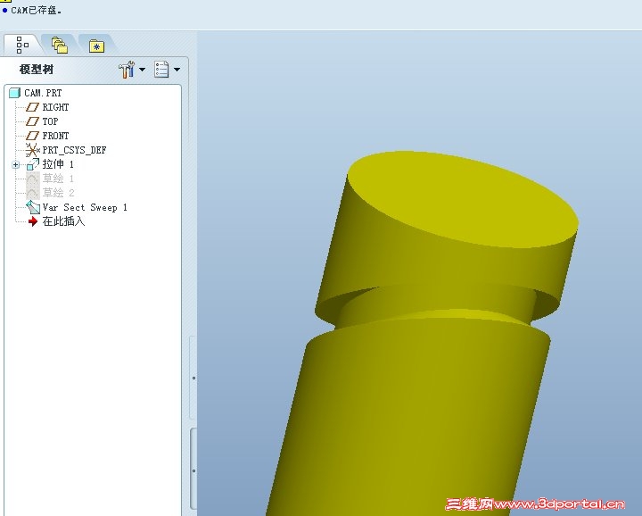Viewport: 642px width, 516px height.
Task: Open the Favorites navigator tab
Action: coord(96,46)
